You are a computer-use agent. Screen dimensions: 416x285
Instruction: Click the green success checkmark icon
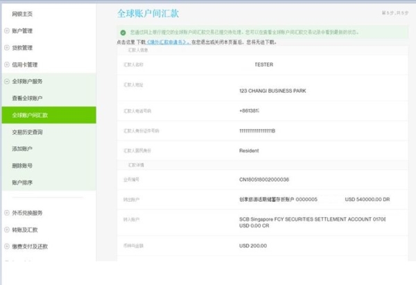(123, 32)
